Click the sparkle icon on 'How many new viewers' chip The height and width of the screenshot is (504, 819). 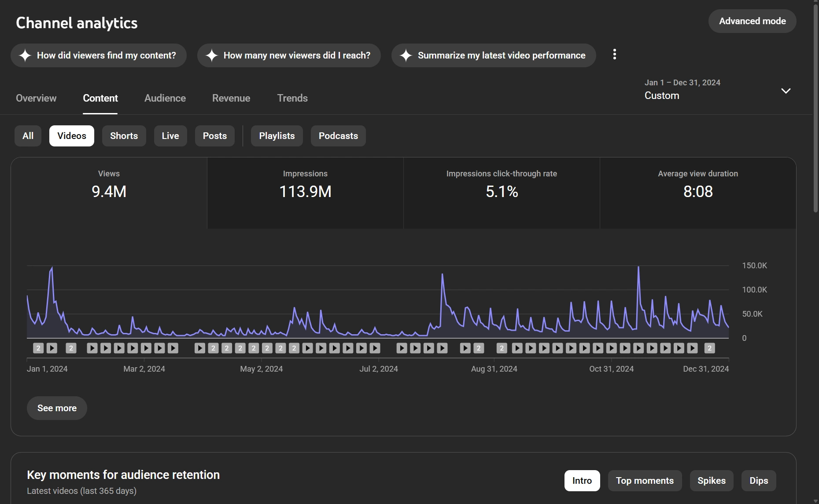click(x=212, y=55)
